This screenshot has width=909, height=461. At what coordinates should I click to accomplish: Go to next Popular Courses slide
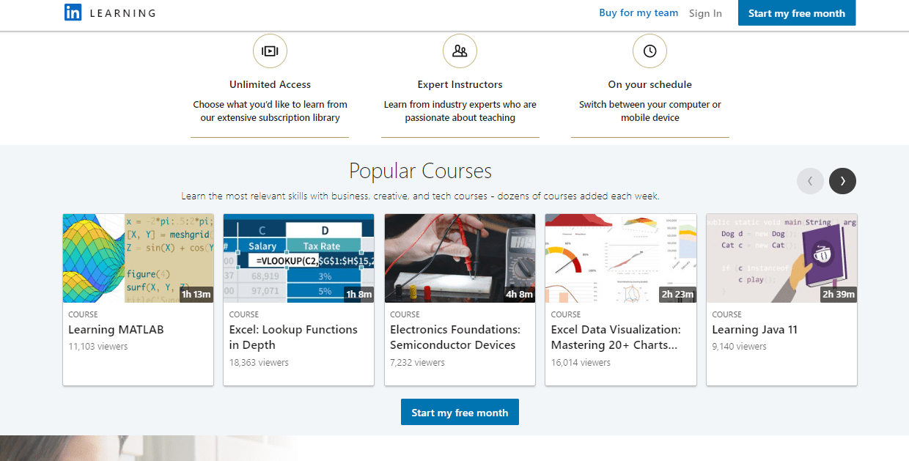pos(842,181)
